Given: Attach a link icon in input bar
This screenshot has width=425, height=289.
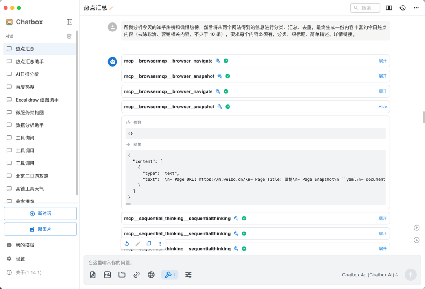Looking at the screenshot, I should coord(137,275).
